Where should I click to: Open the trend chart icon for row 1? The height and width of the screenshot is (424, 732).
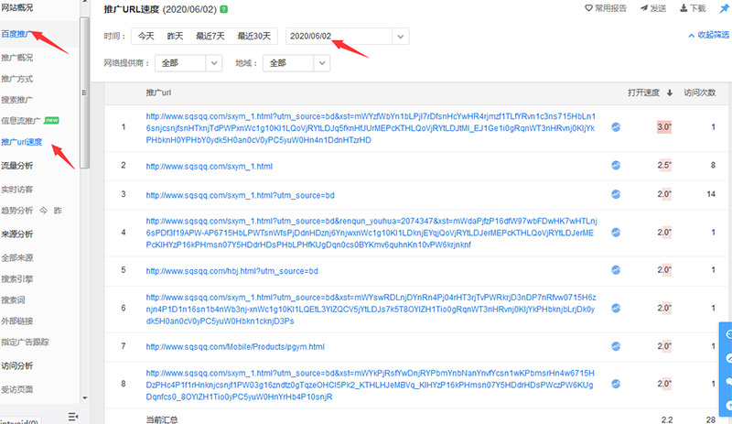point(617,127)
